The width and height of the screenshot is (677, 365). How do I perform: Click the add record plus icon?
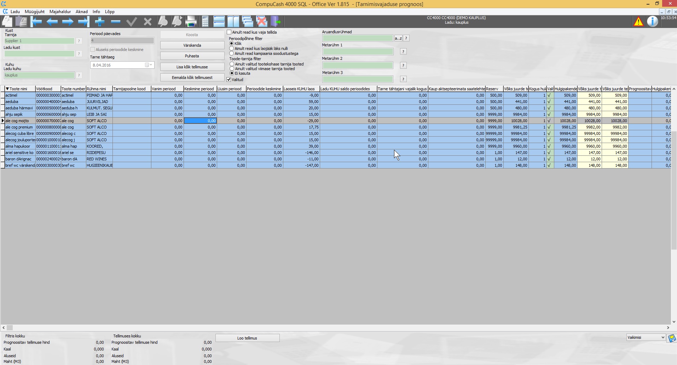point(100,22)
